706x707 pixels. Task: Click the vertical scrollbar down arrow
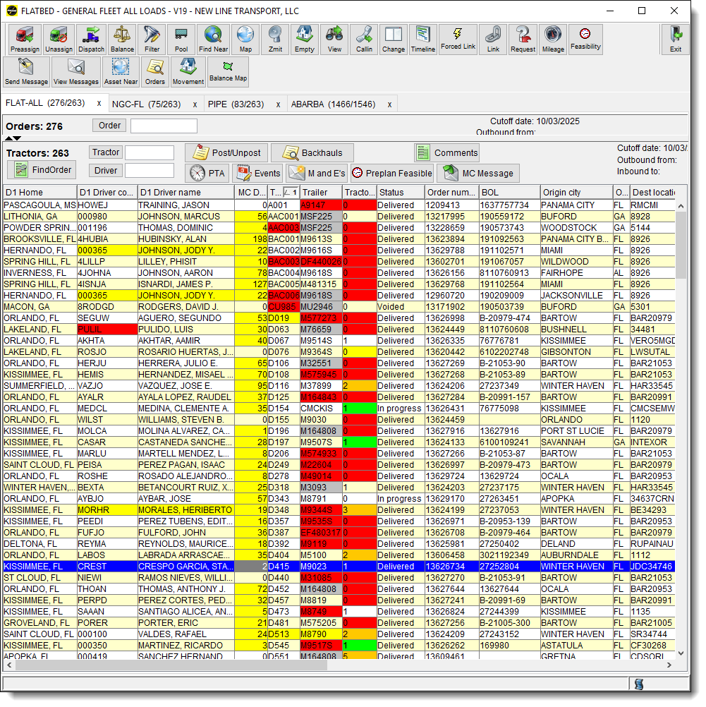coord(681,653)
